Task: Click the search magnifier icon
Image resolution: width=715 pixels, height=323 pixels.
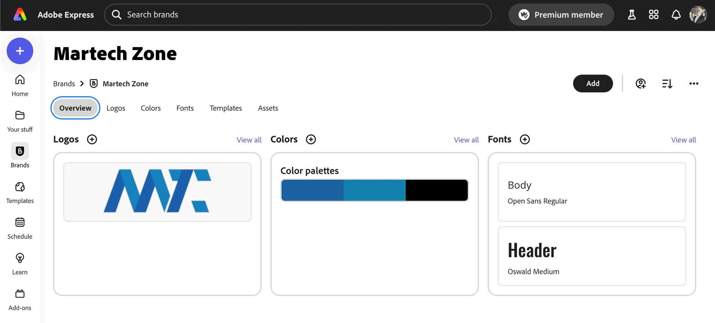Action: [117, 15]
